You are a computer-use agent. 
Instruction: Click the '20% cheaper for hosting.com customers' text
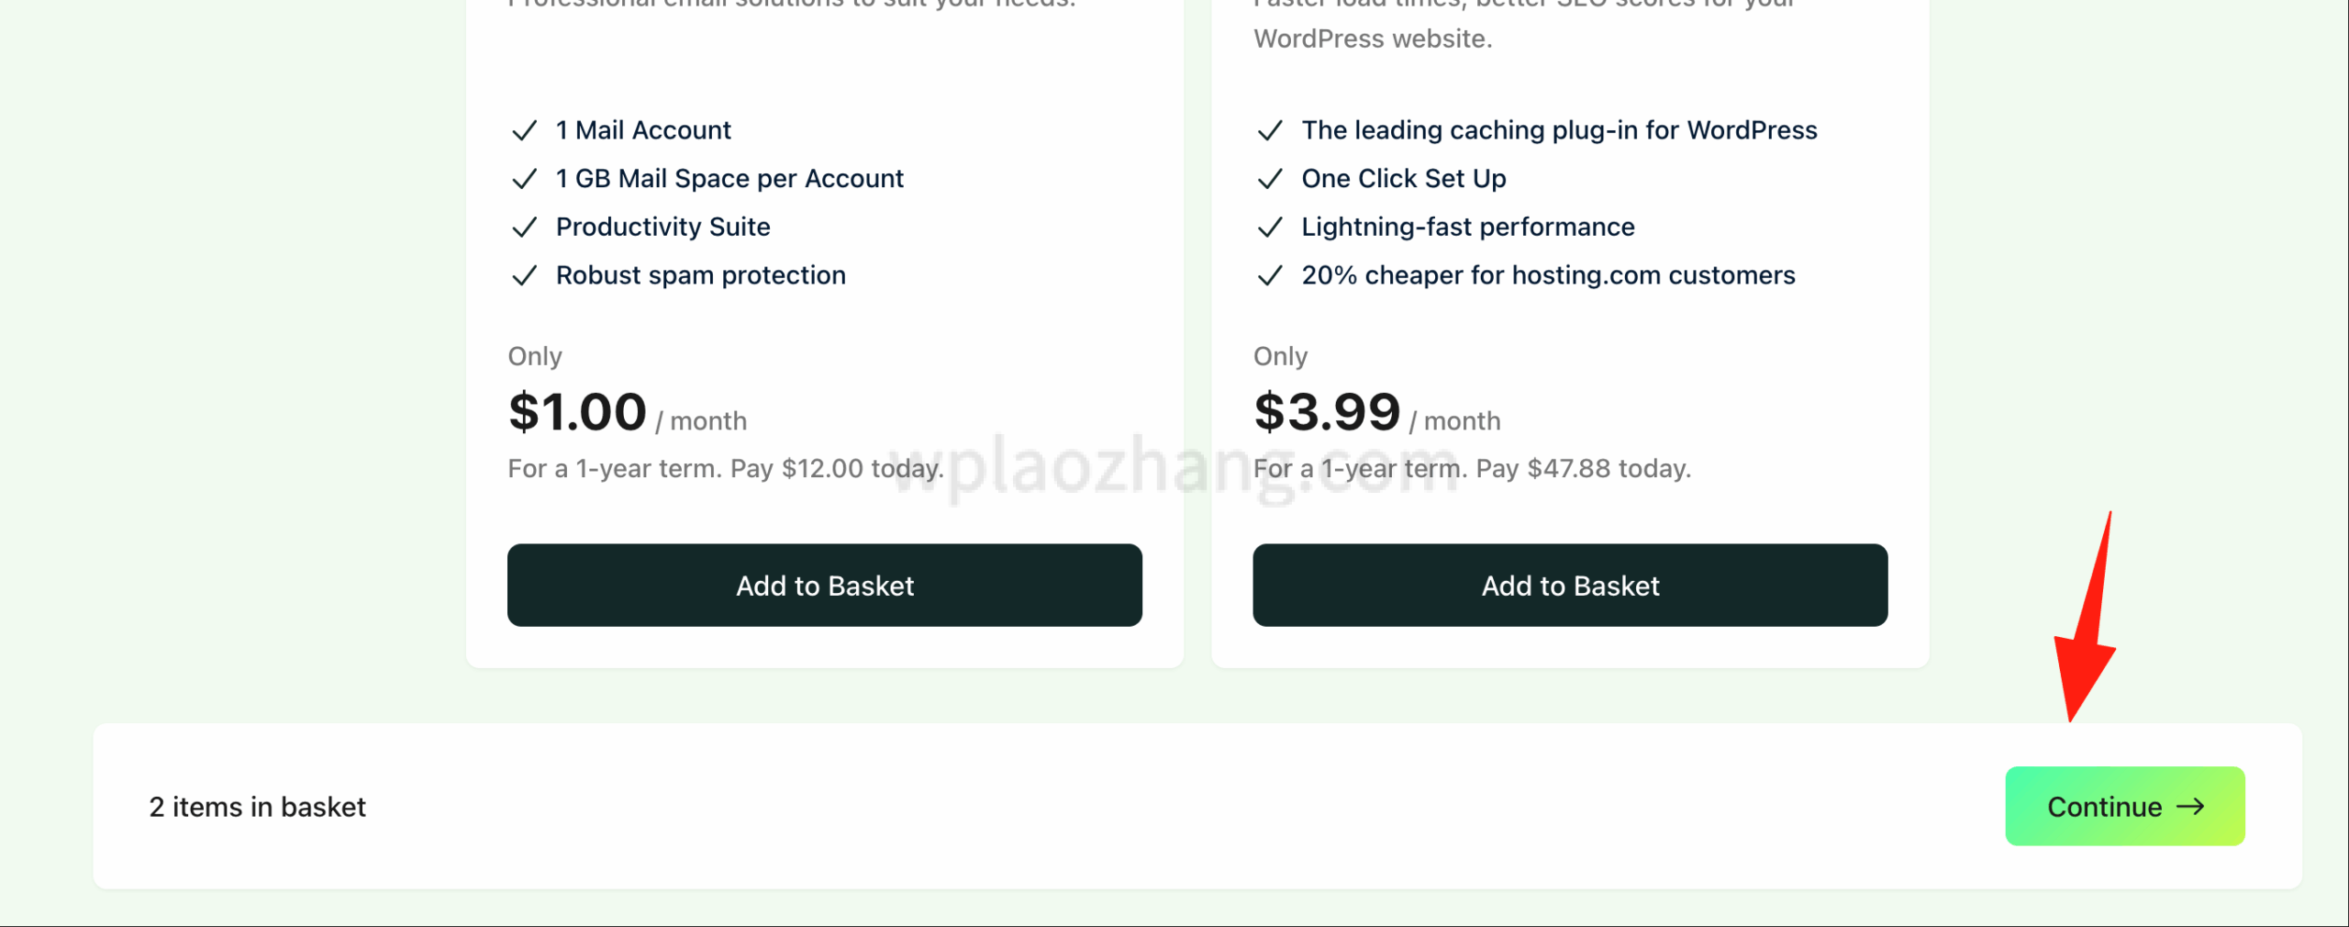tap(1548, 275)
